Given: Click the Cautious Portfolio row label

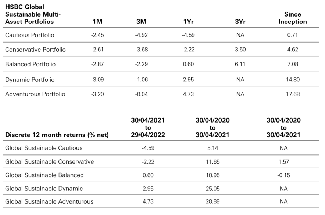Looking at the screenshot, I should tap(30, 36).
